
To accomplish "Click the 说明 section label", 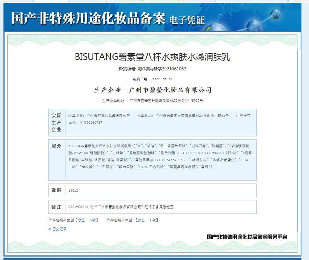I will (x=56, y=190).
